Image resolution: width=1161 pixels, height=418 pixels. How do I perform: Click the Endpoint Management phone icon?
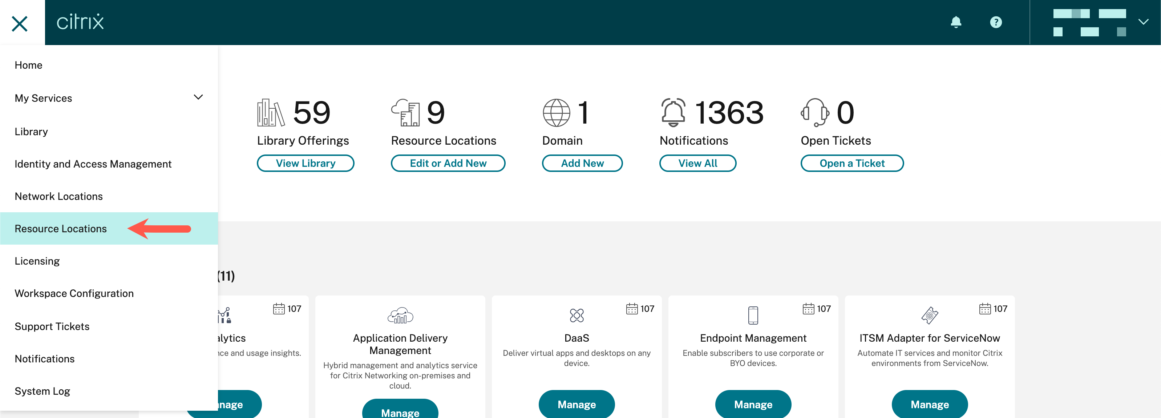(753, 315)
